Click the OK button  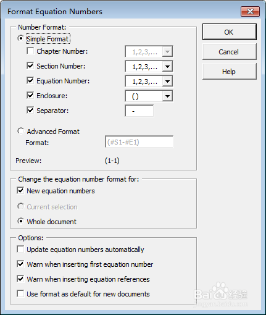tap(230, 32)
